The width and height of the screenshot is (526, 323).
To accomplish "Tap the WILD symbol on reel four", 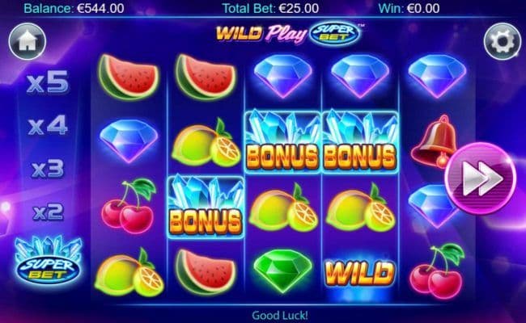I will click(359, 273).
